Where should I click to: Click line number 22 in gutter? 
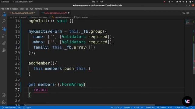click(x=17, y=63)
